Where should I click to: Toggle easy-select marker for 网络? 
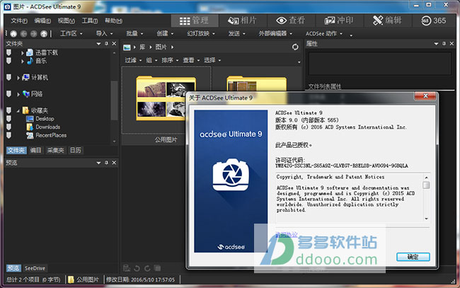8,94
